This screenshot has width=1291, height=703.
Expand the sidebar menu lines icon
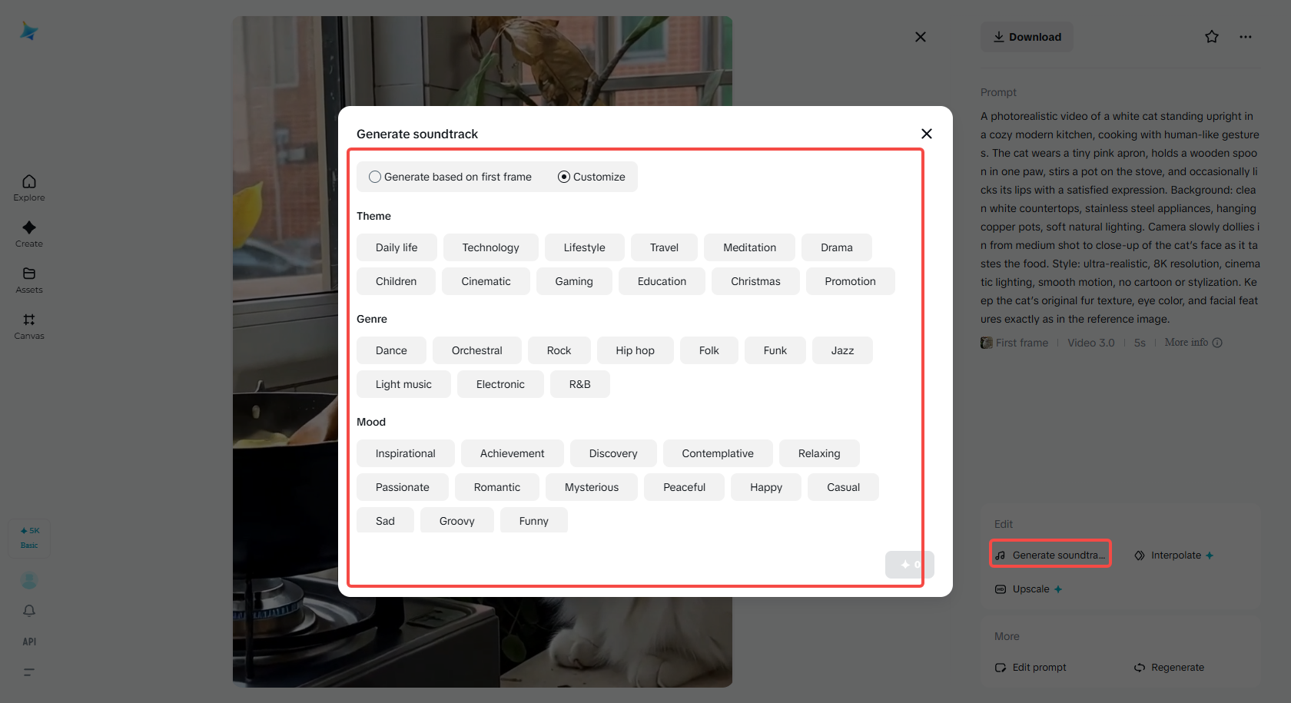tap(29, 672)
